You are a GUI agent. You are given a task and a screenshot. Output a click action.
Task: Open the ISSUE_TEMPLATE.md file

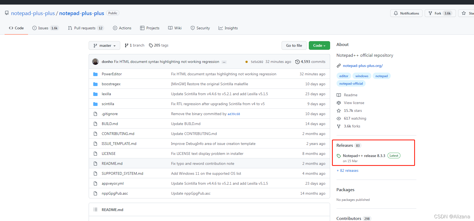[119, 144]
